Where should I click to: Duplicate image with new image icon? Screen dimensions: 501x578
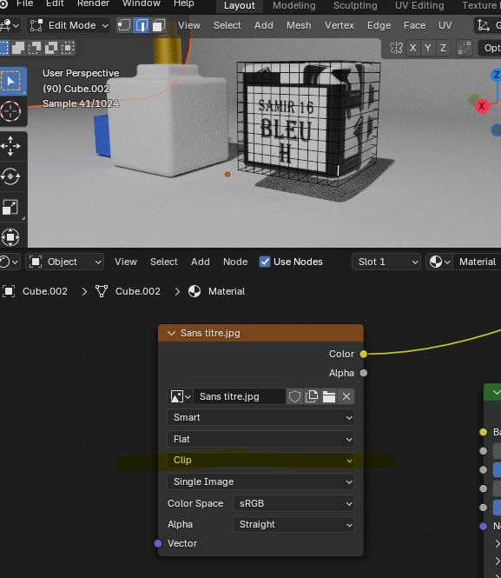[312, 396]
